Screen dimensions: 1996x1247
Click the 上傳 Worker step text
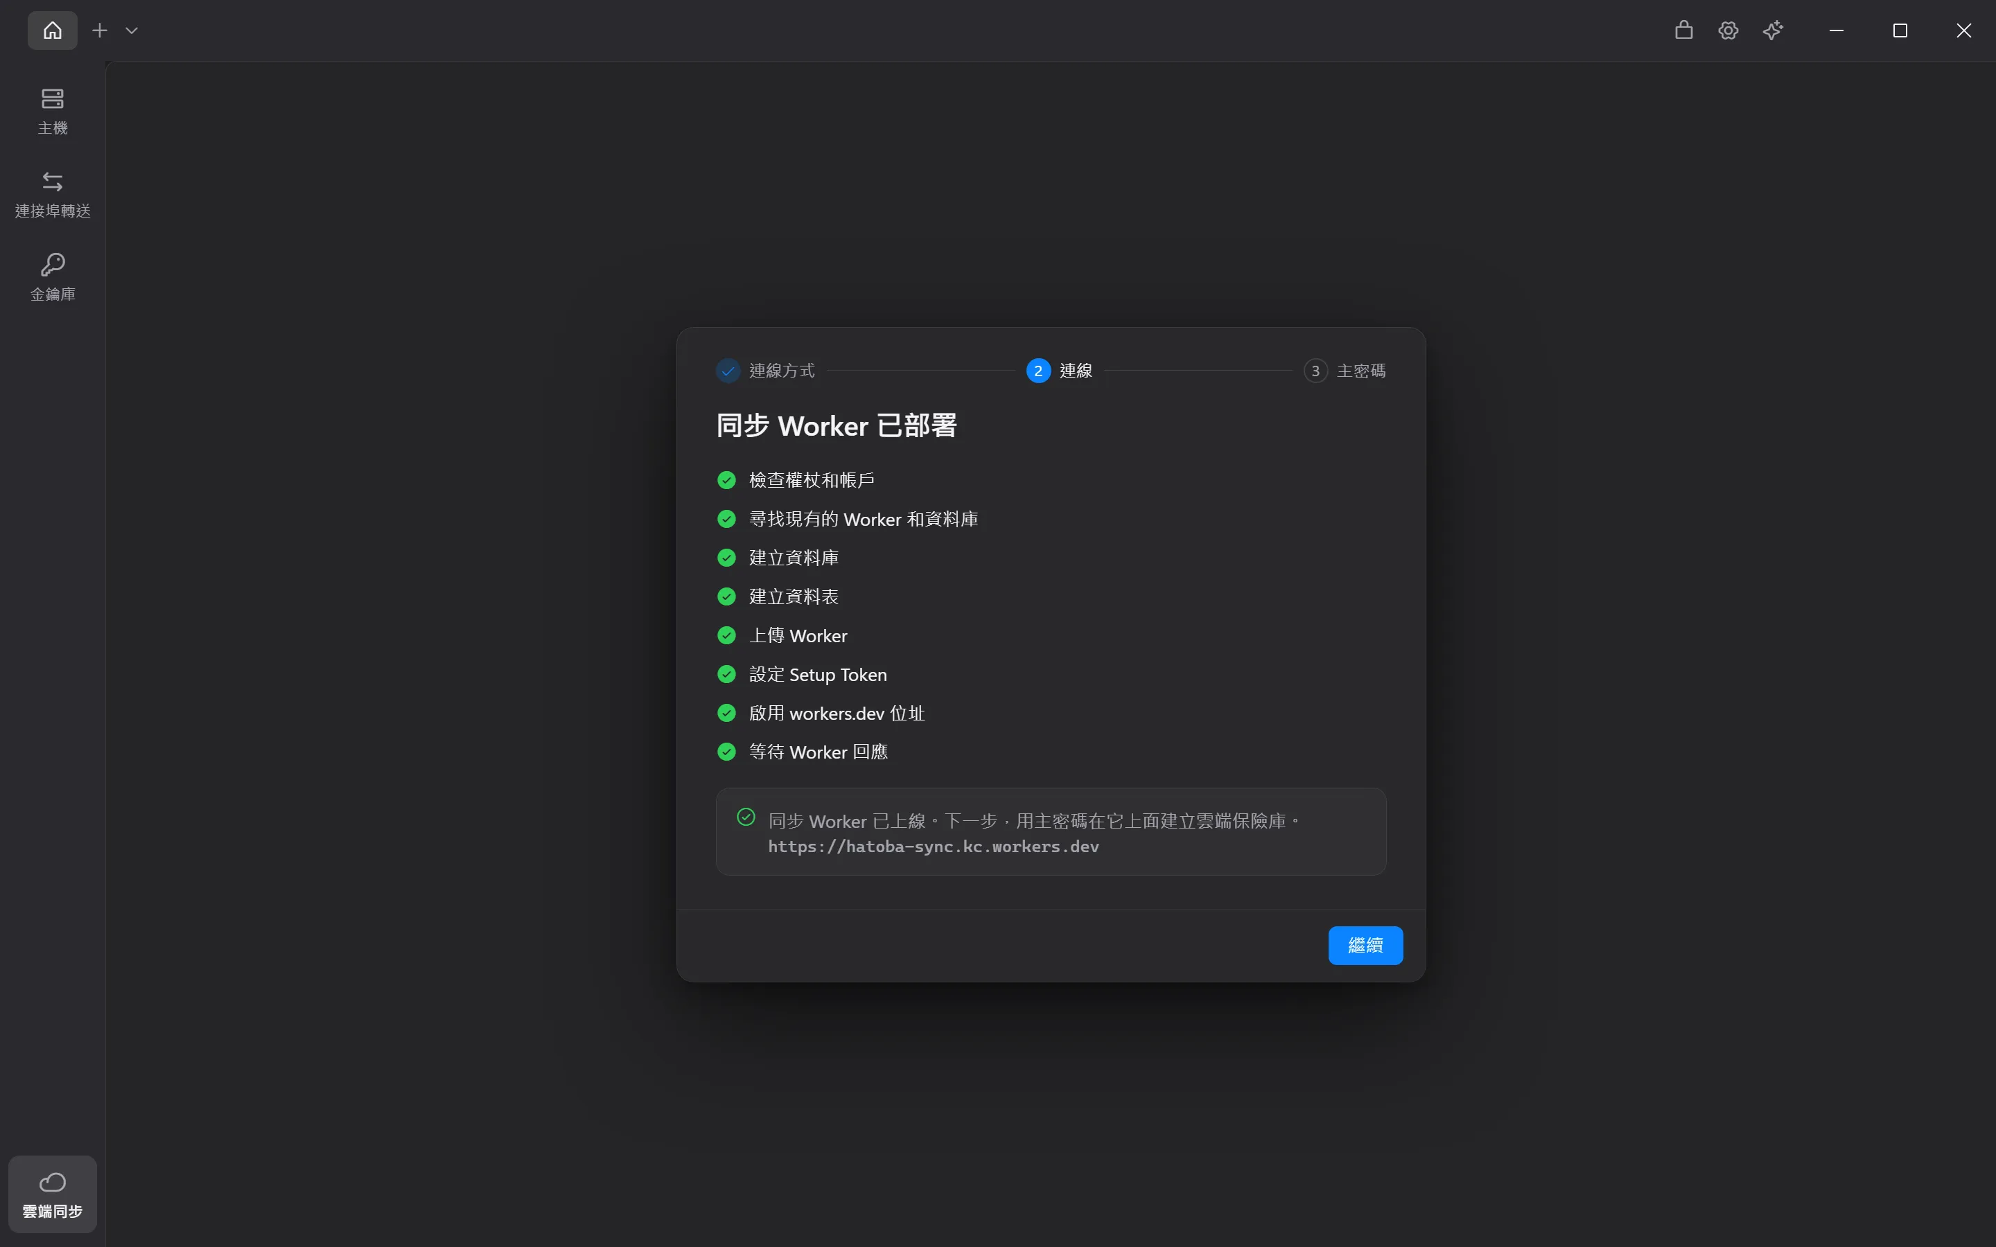(798, 635)
